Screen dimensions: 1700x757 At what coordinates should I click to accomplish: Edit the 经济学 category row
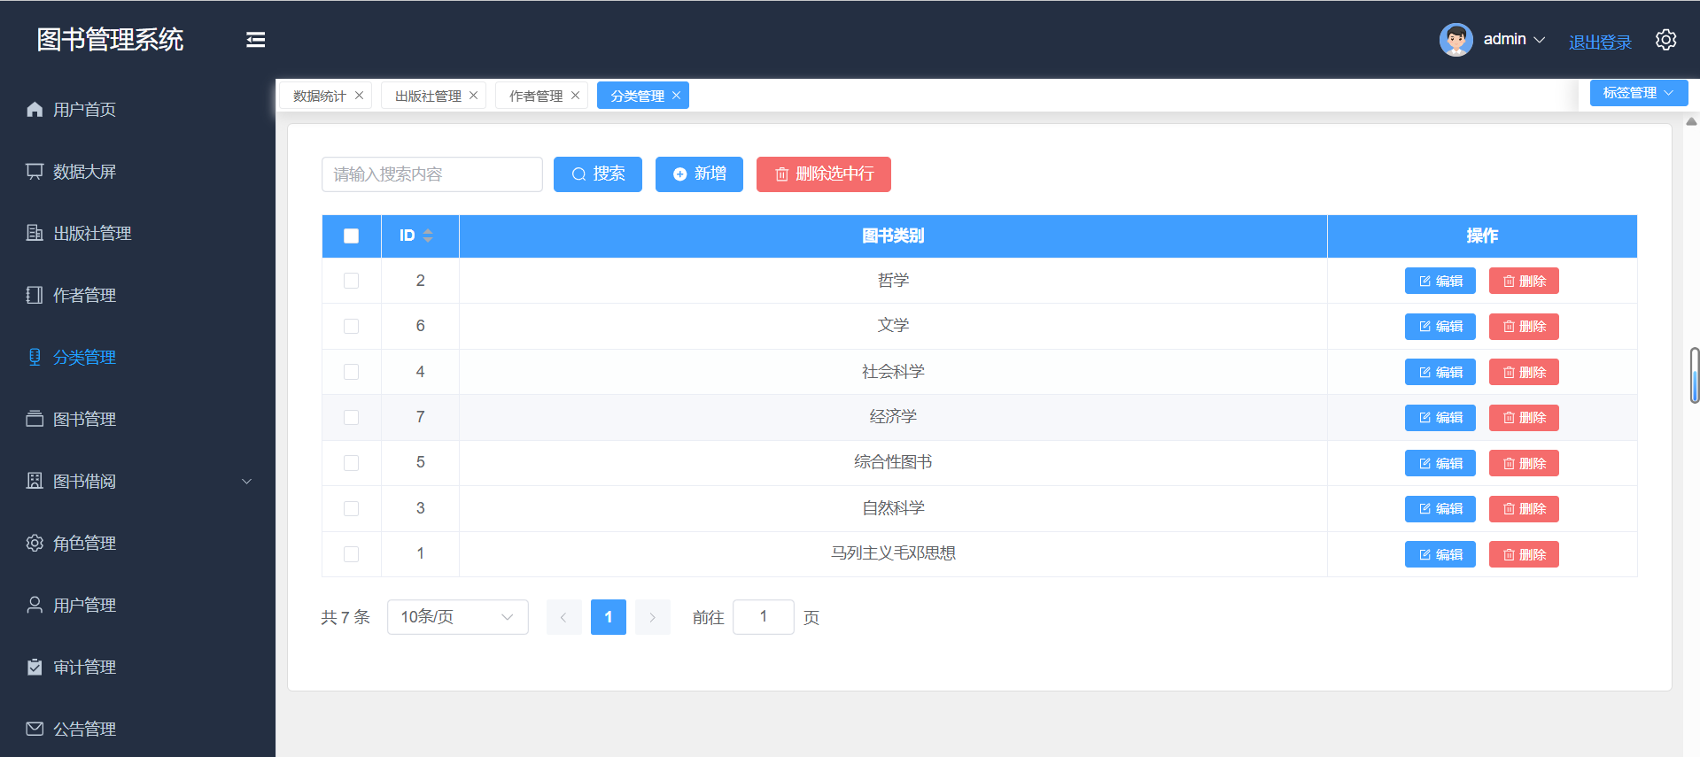pos(1440,418)
